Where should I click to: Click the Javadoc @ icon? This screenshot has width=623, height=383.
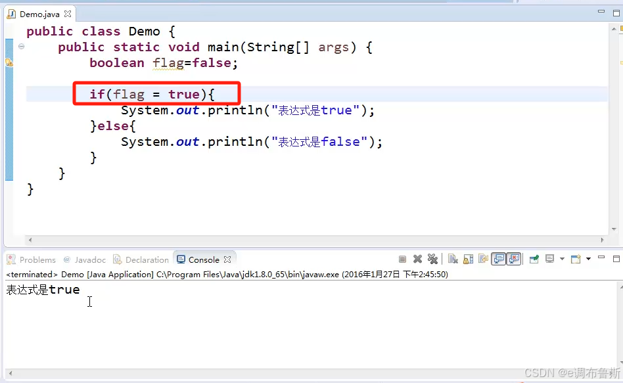pyautogui.click(x=67, y=259)
